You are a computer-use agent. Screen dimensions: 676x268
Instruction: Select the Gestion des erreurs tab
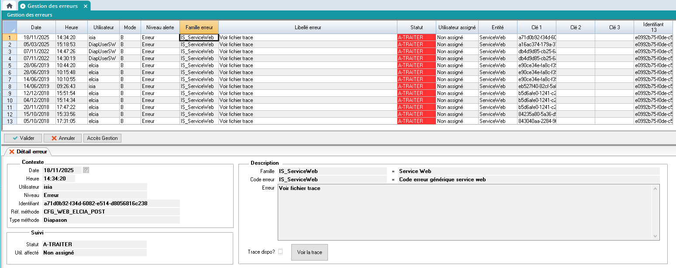point(52,6)
